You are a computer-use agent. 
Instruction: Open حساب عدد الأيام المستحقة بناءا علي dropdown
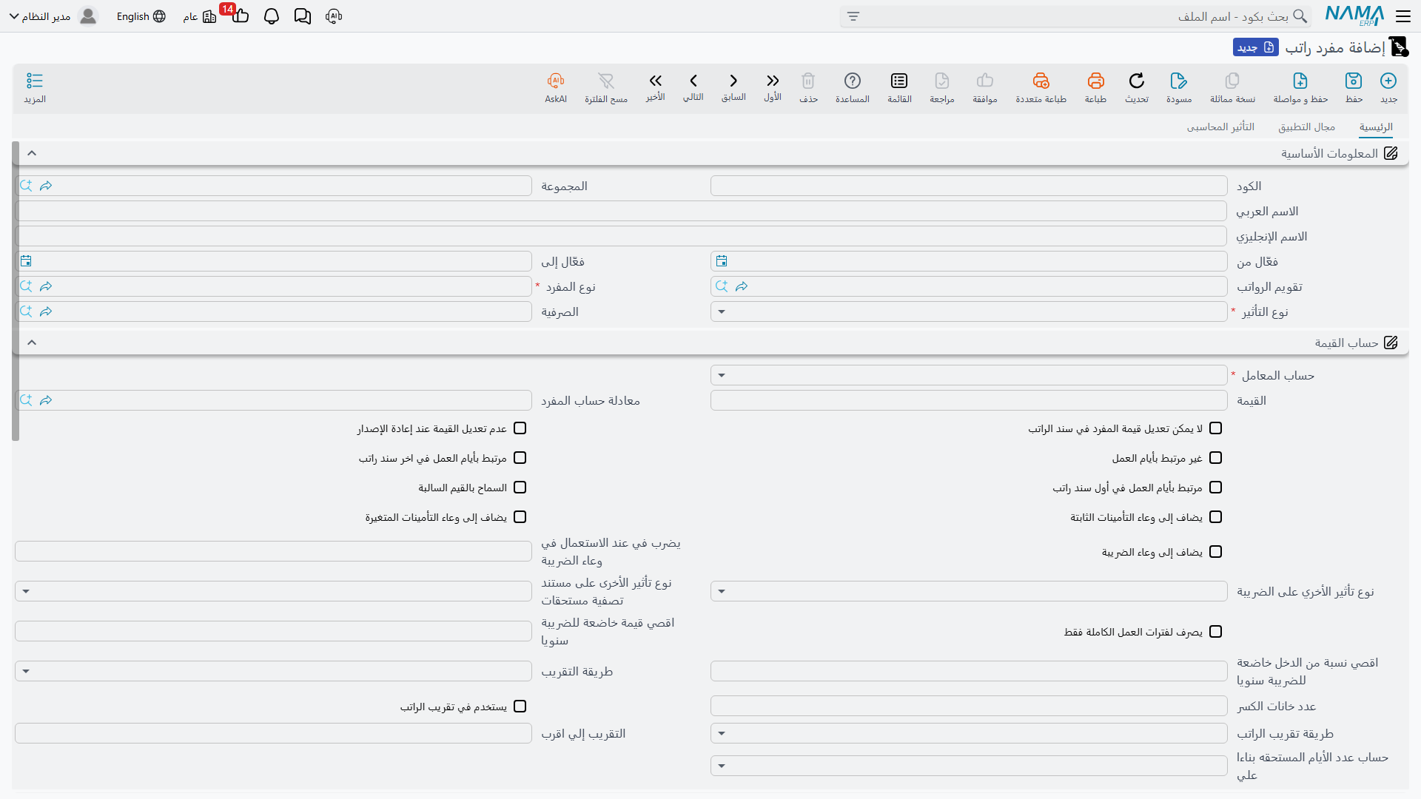[x=969, y=766]
